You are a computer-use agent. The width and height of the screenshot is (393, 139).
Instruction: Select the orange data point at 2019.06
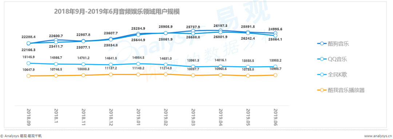click(275, 75)
